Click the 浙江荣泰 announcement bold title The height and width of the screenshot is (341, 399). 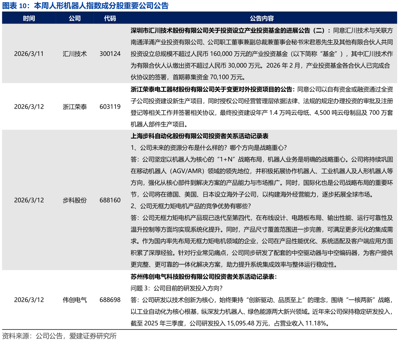(209, 90)
